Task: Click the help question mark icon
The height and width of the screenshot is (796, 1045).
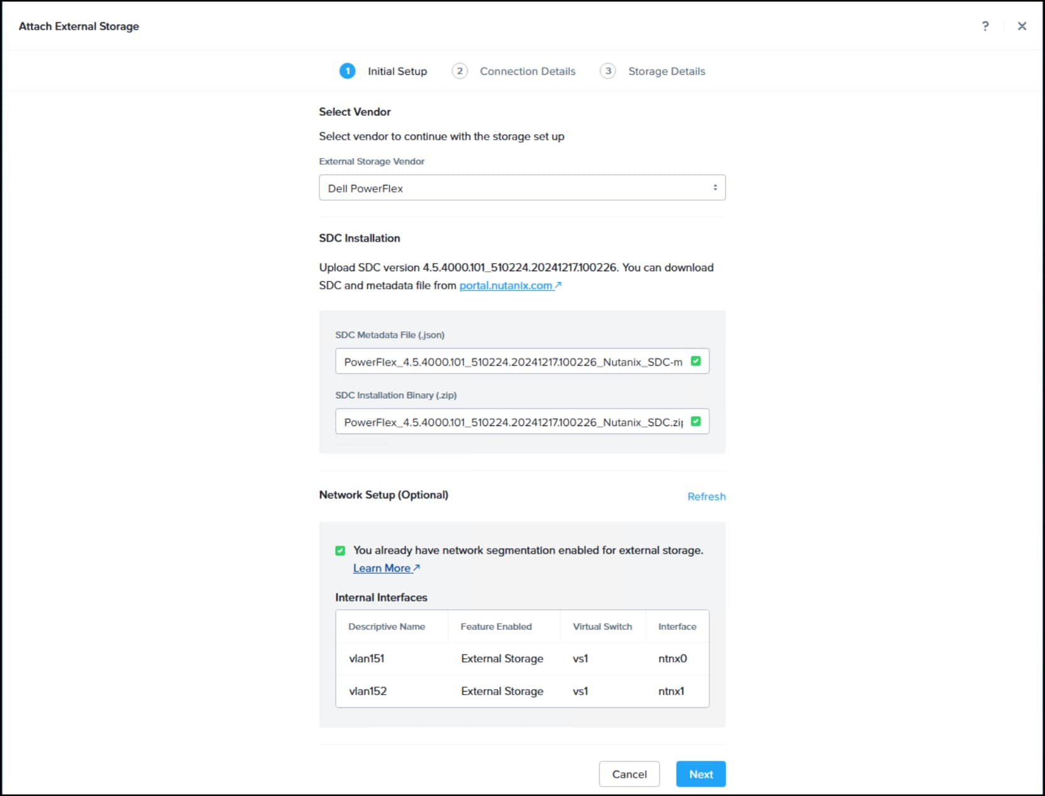Action: pyautogui.click(x=985, y=26)
